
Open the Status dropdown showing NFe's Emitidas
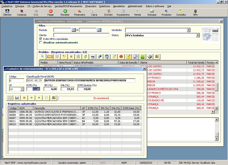[198, 35]
